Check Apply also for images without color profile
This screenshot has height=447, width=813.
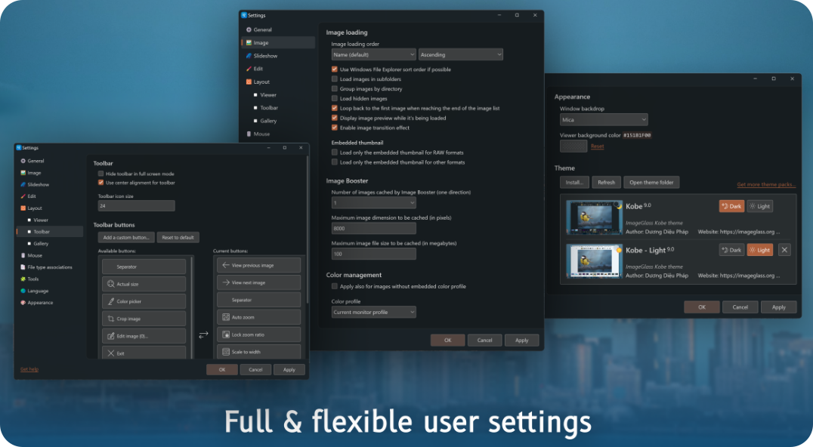tap(335, 286)
